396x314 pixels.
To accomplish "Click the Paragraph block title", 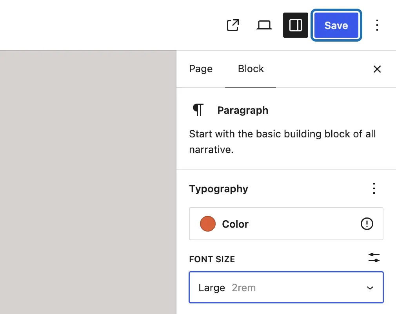I will tap(243, 110).
